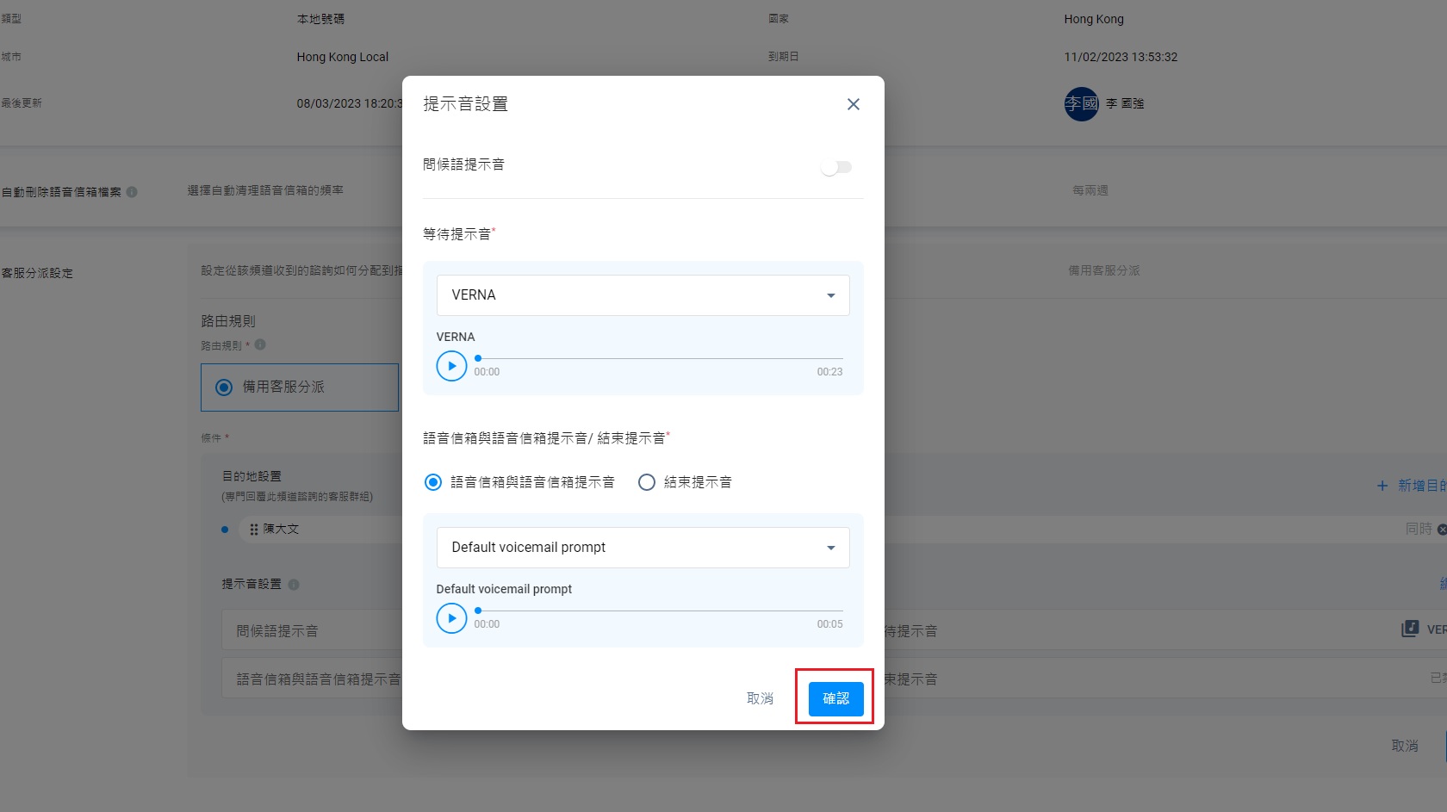Click info icon beside 路由規則 label
Image resolution: width=1447 pixels, height=812 pixels.
[260, 344]
